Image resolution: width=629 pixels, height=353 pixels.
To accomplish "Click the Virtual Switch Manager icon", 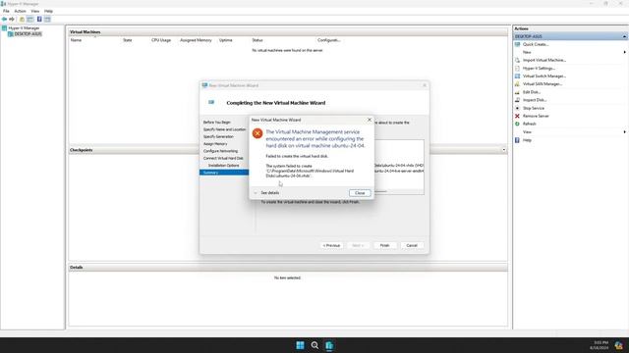I will tap(518, 76).
